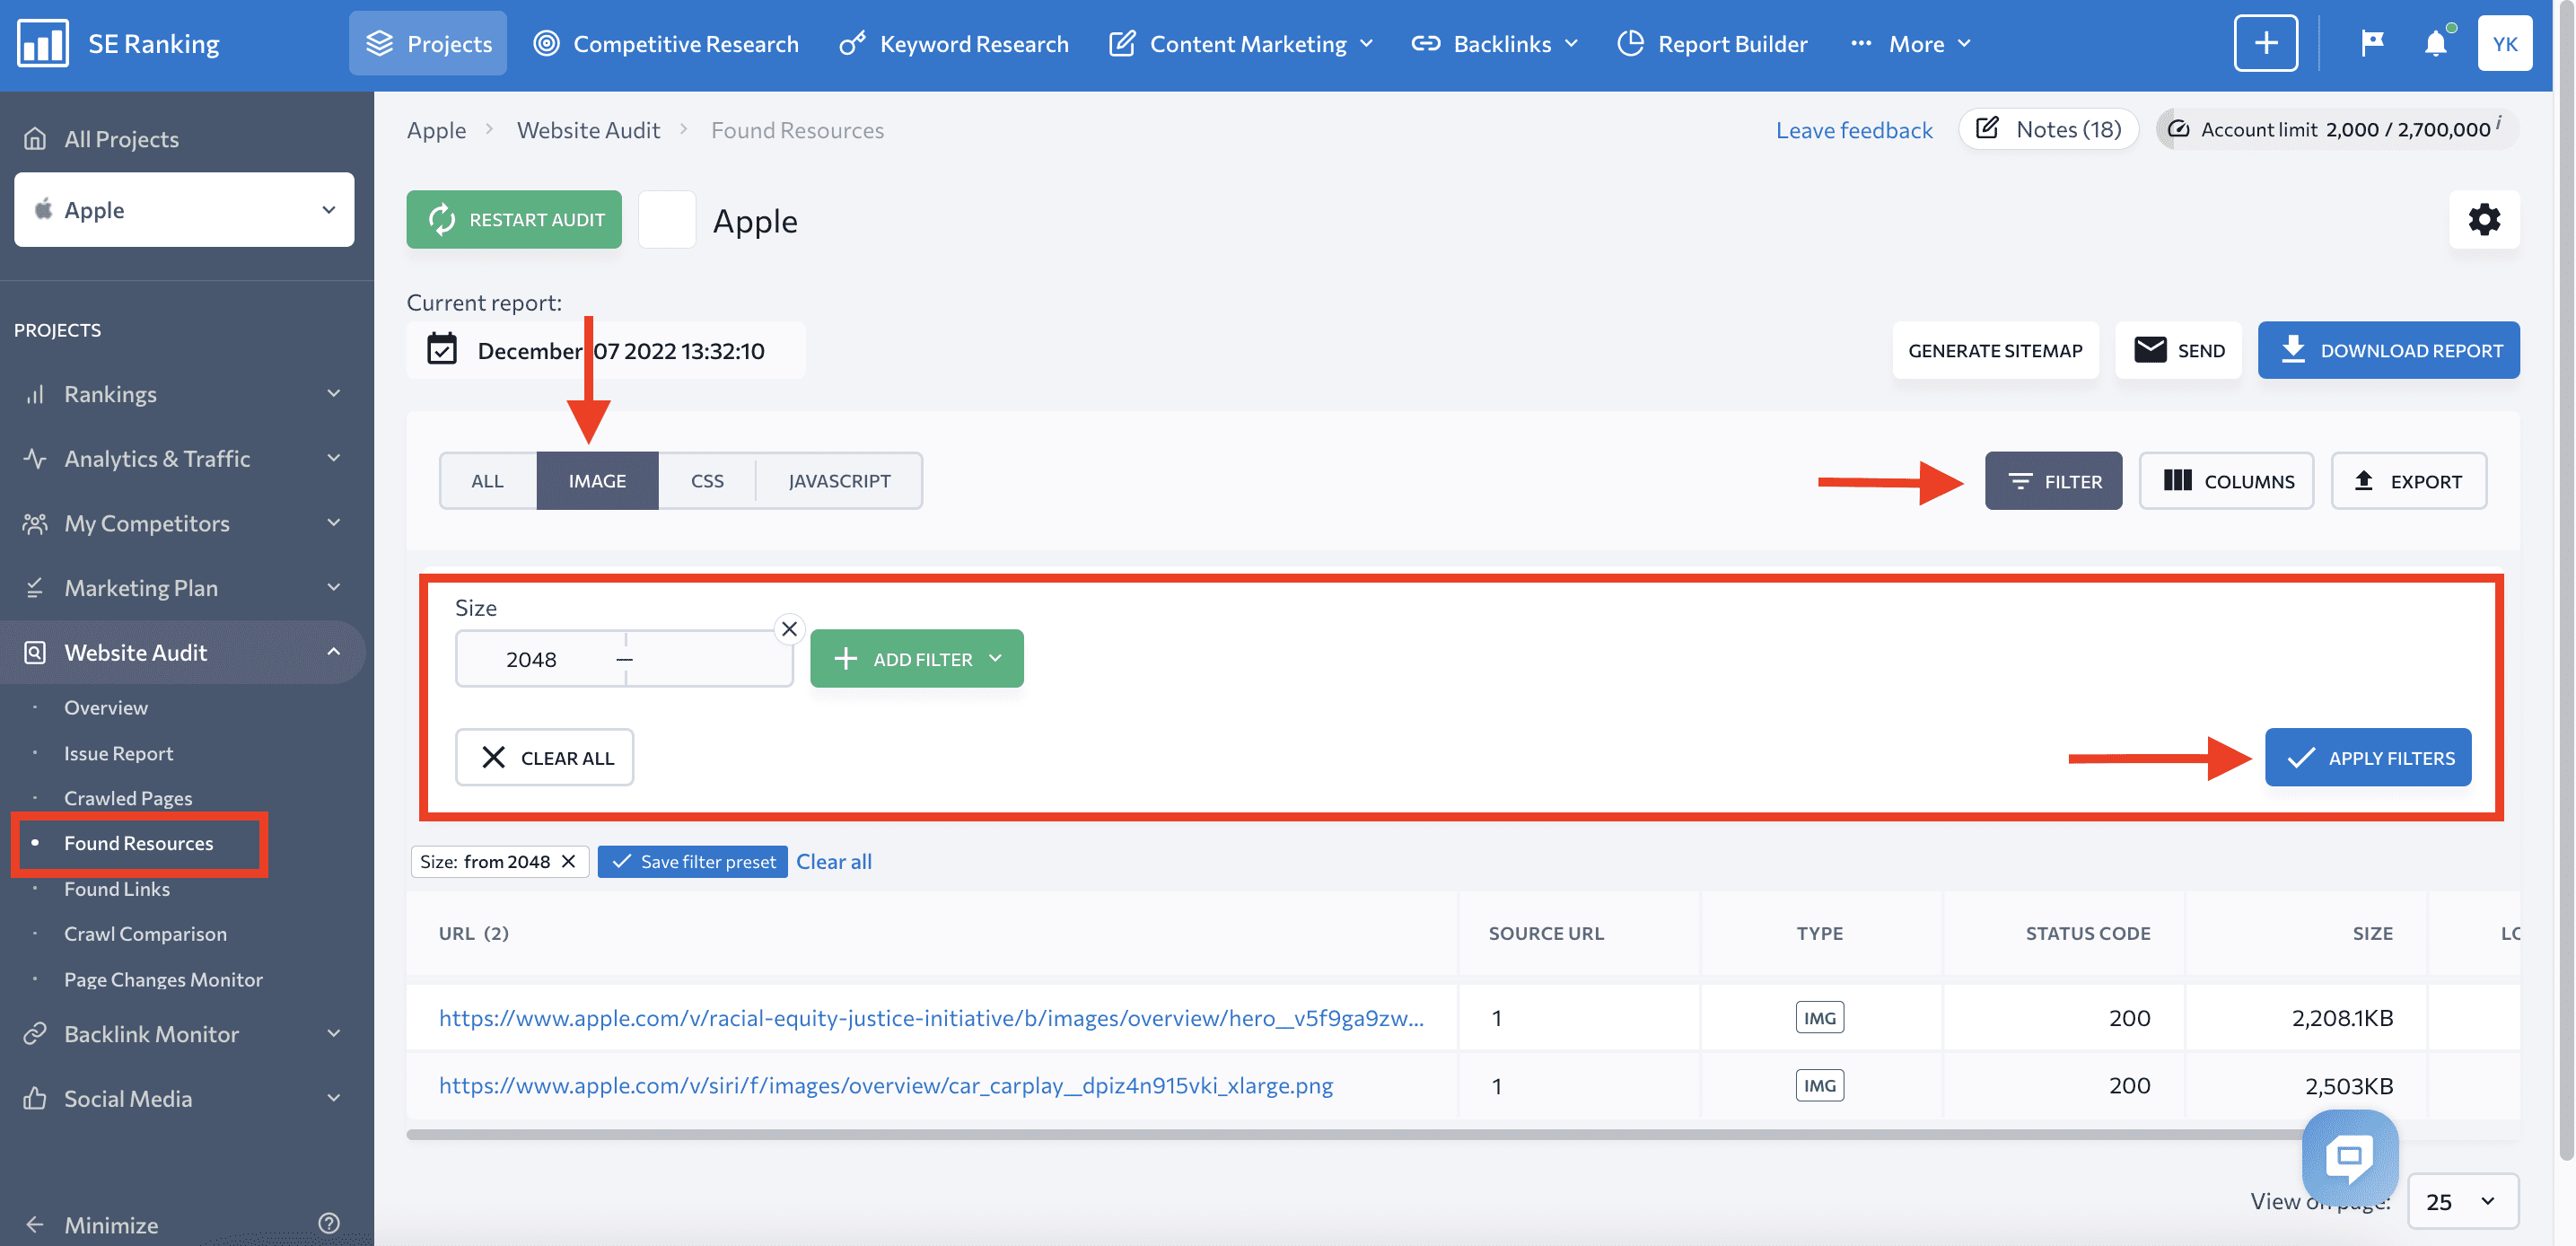Remove the Size filter with its X icon

coord(789,629)
